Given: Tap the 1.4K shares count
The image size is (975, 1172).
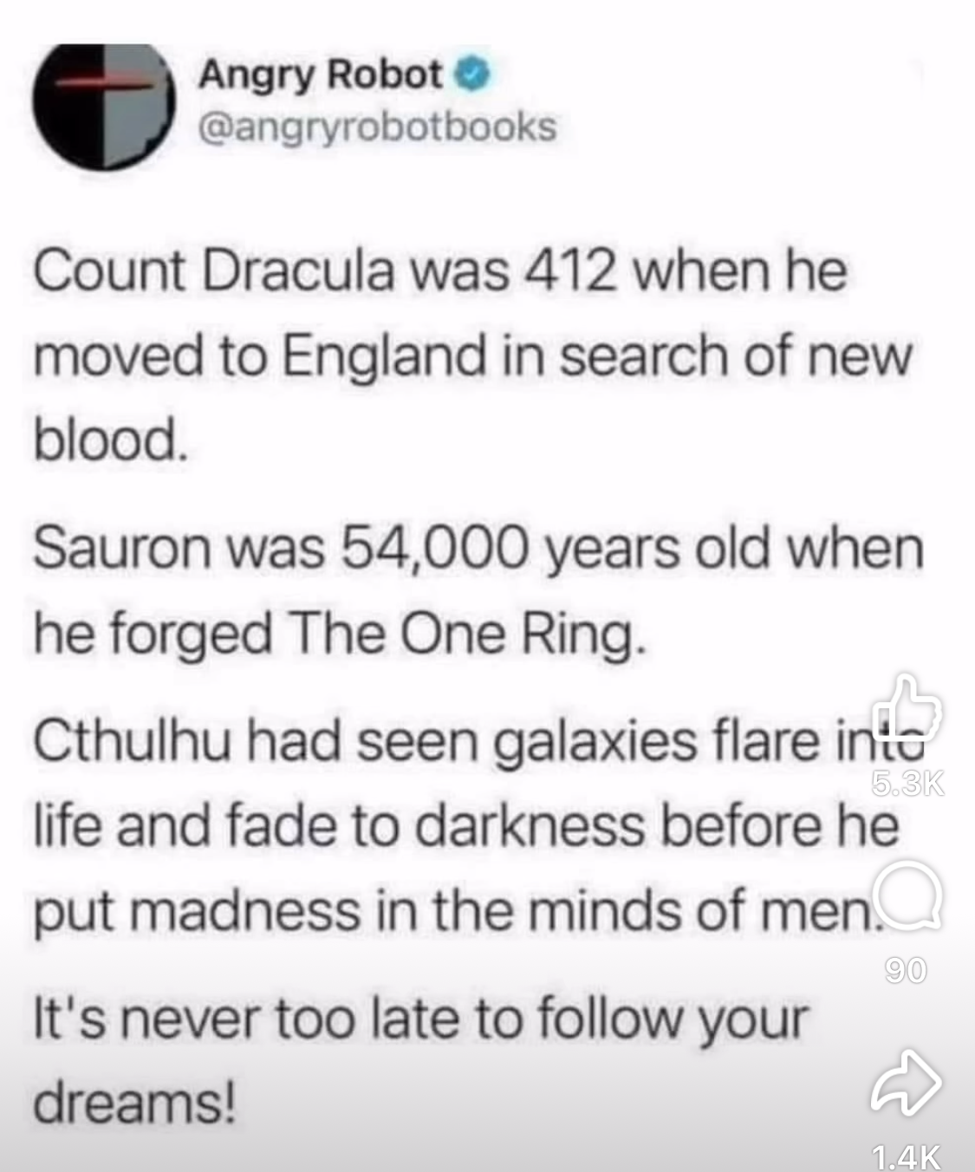Looking at the screenshot, I should pos(907,1156).
